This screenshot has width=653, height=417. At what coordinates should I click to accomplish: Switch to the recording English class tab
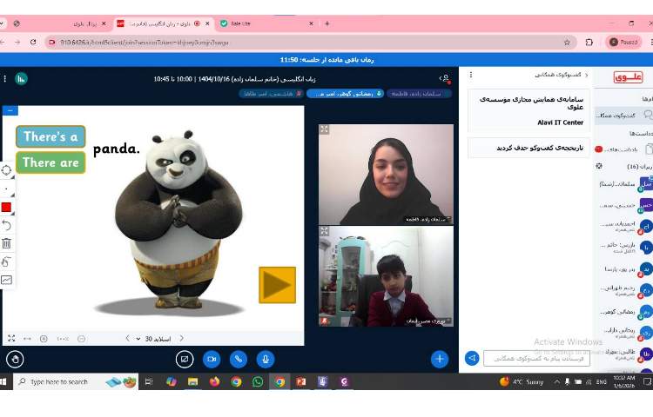pyautogui.click(x=164, y=23)
